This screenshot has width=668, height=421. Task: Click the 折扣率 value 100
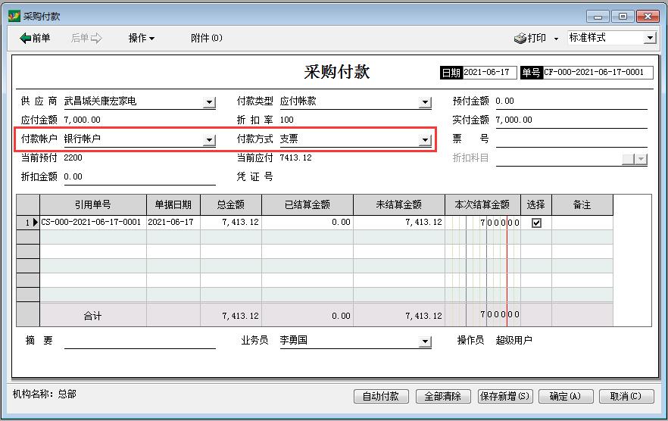pyautogui.click(x=287, y=120)
